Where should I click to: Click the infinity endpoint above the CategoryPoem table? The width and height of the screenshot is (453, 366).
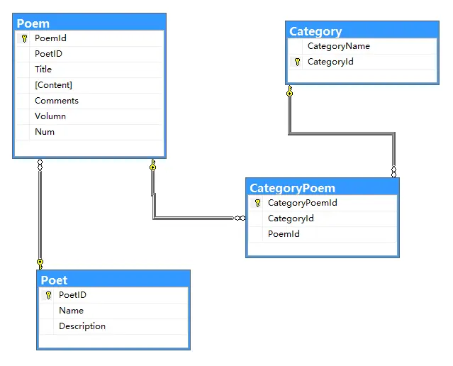coord(393,171)
